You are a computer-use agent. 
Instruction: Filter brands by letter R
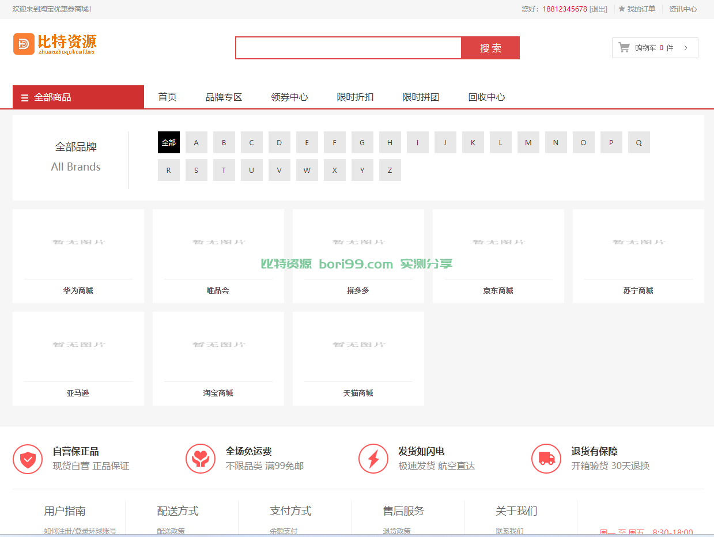pyautogui.click(x=169, y=170)
